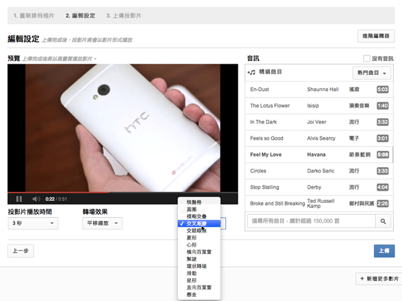Go to step 1. 重新排列相片
This screenshot has height=301, width=402.
pyautogui.click(x=34, y=15)
